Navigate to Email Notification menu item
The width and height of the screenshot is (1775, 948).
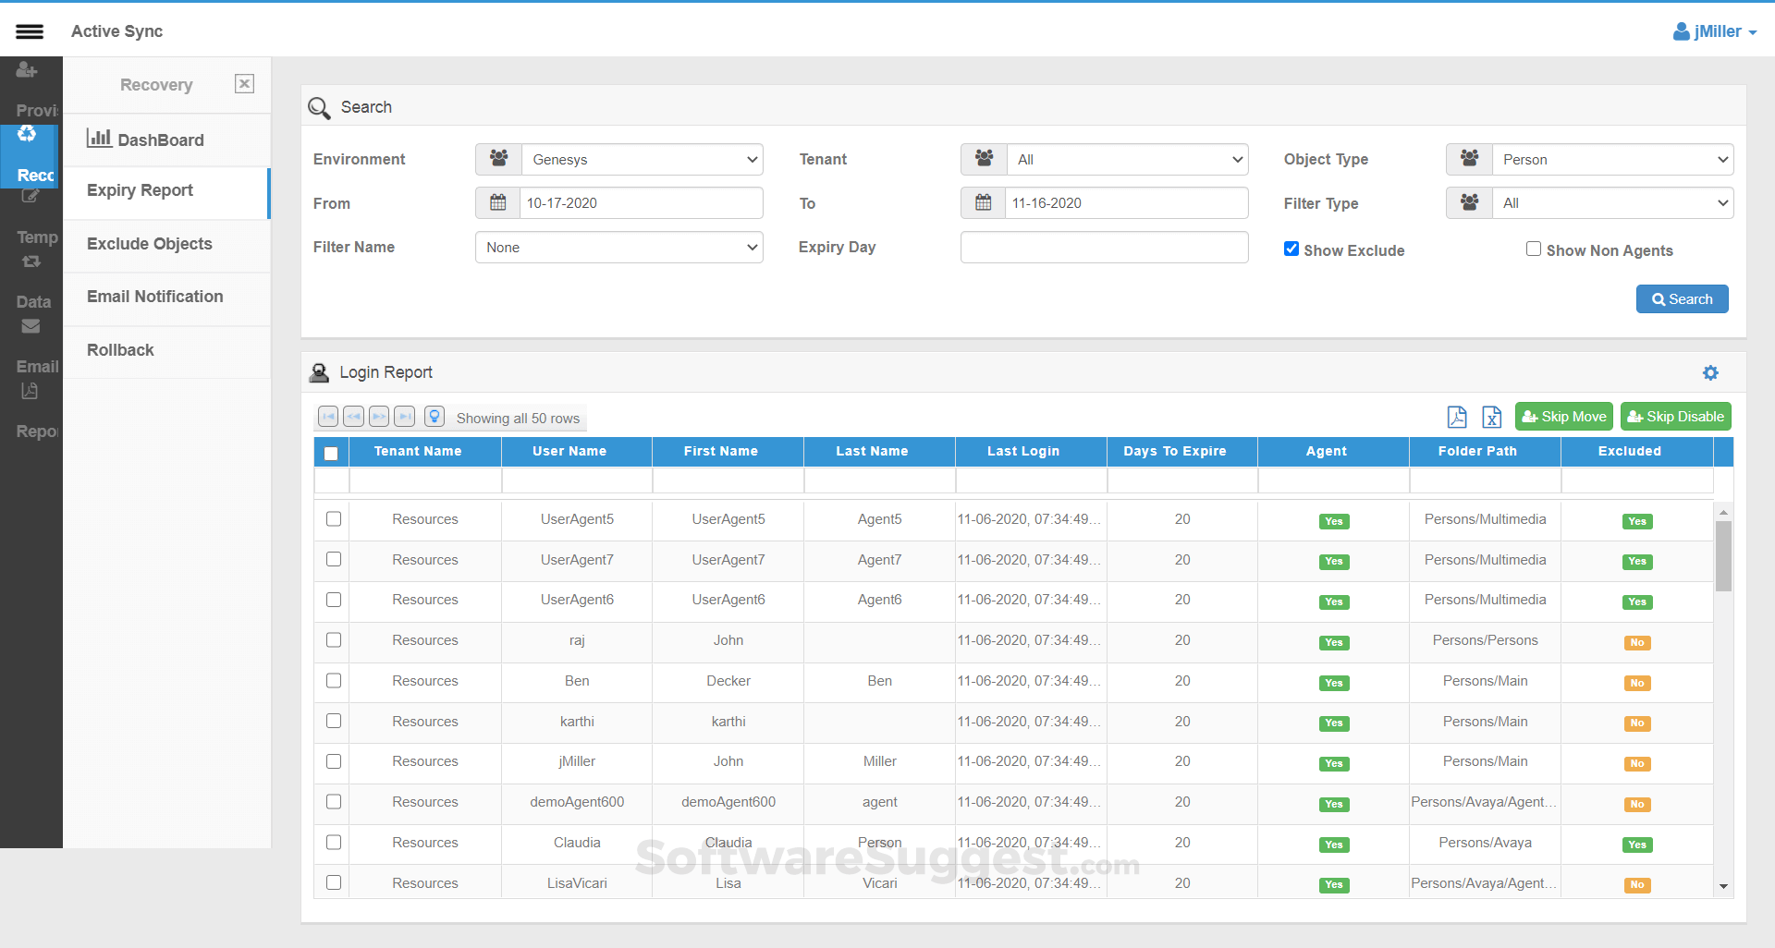tap(155, 297)
